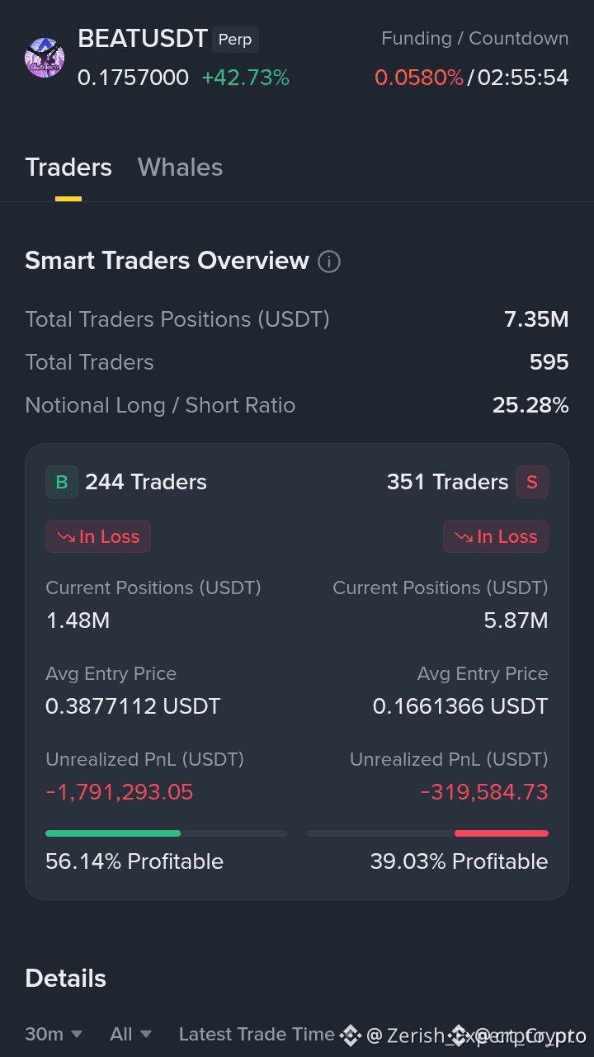This screenshot has height=1057, width=594.
Task: Click the long-side In Loss trend badge
Action: (x=98, y=536)
